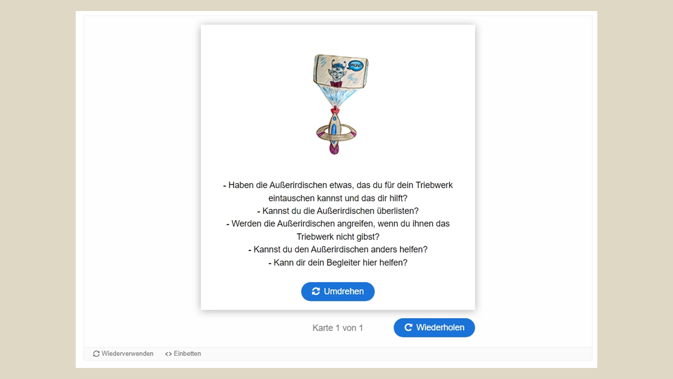Click the question 'Kannst du den Außerirdischen anders helfen?'
673x379 pixels.
pos(338,250)
